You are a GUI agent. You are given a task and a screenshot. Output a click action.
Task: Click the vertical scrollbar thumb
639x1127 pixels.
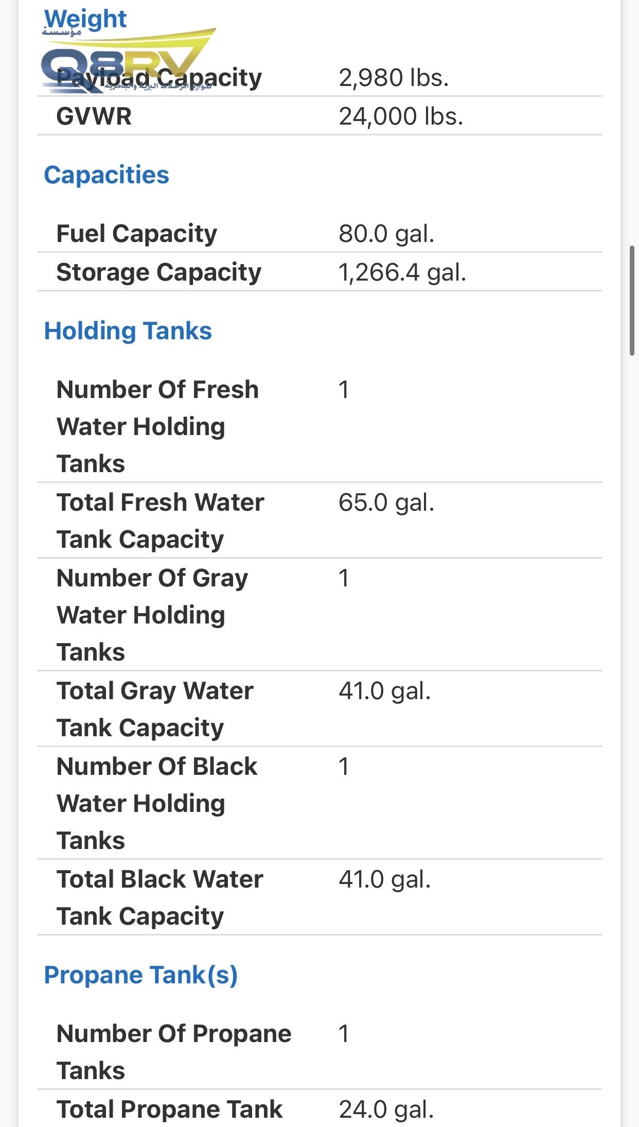(x=632, y=301)
